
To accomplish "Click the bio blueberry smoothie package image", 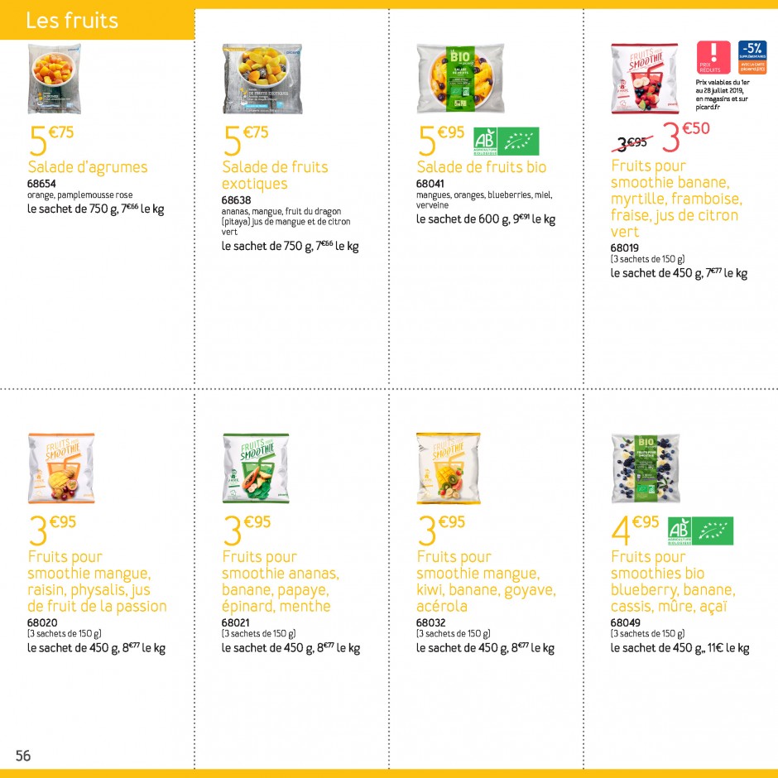I will pos(646,468).
